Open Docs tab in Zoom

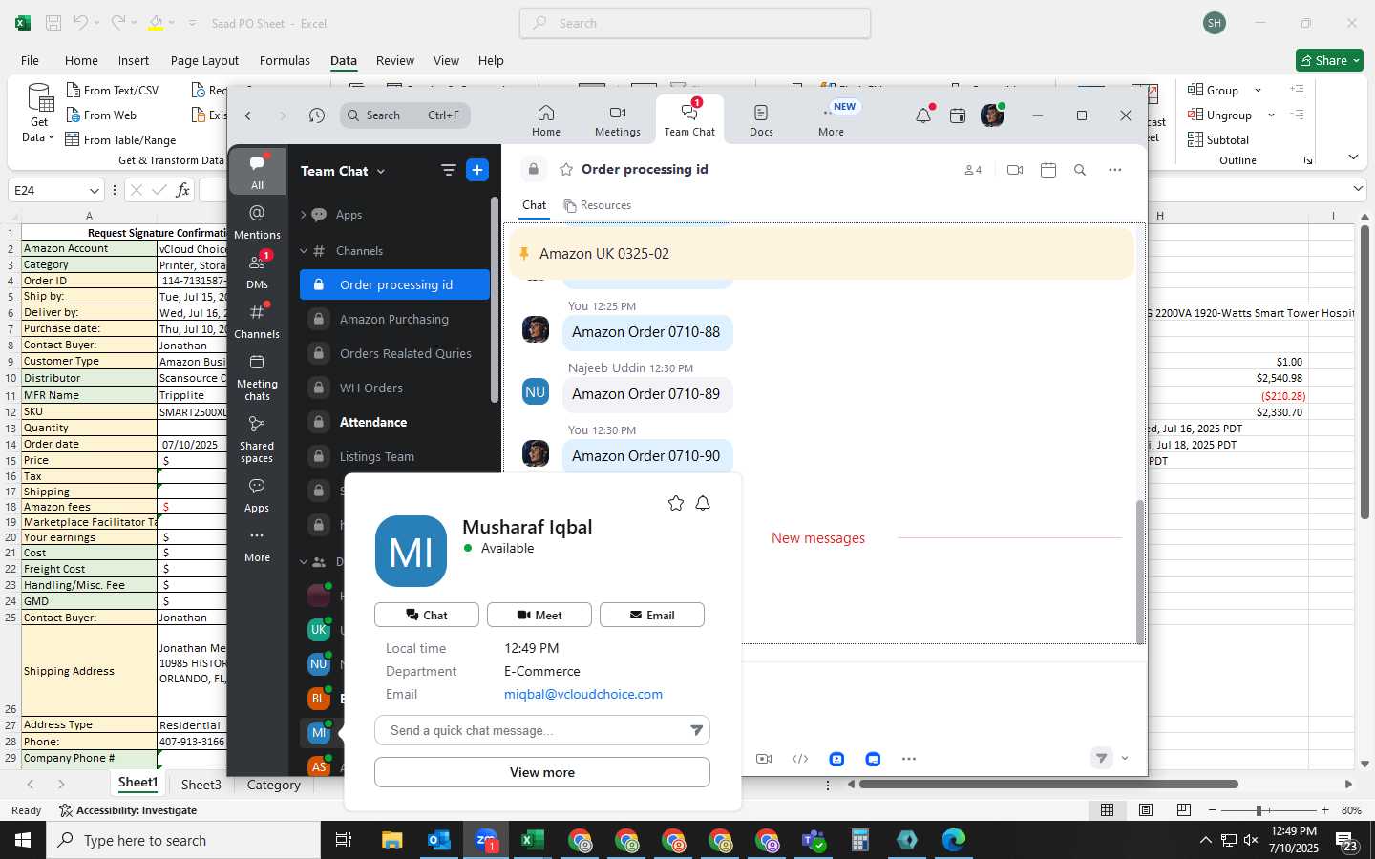click(761, 120)
